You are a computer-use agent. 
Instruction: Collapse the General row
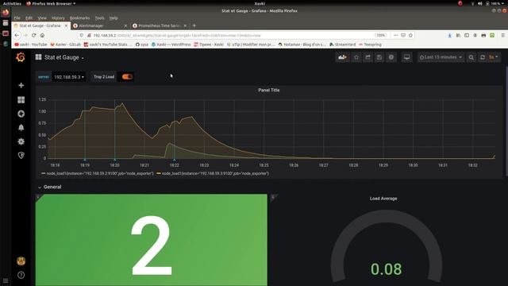[49, 187]
